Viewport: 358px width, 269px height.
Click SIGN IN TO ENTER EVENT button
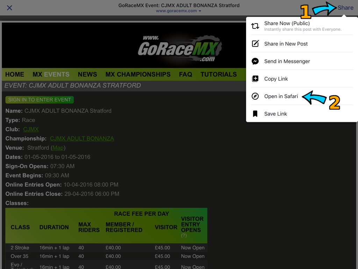tap(40, 100)
